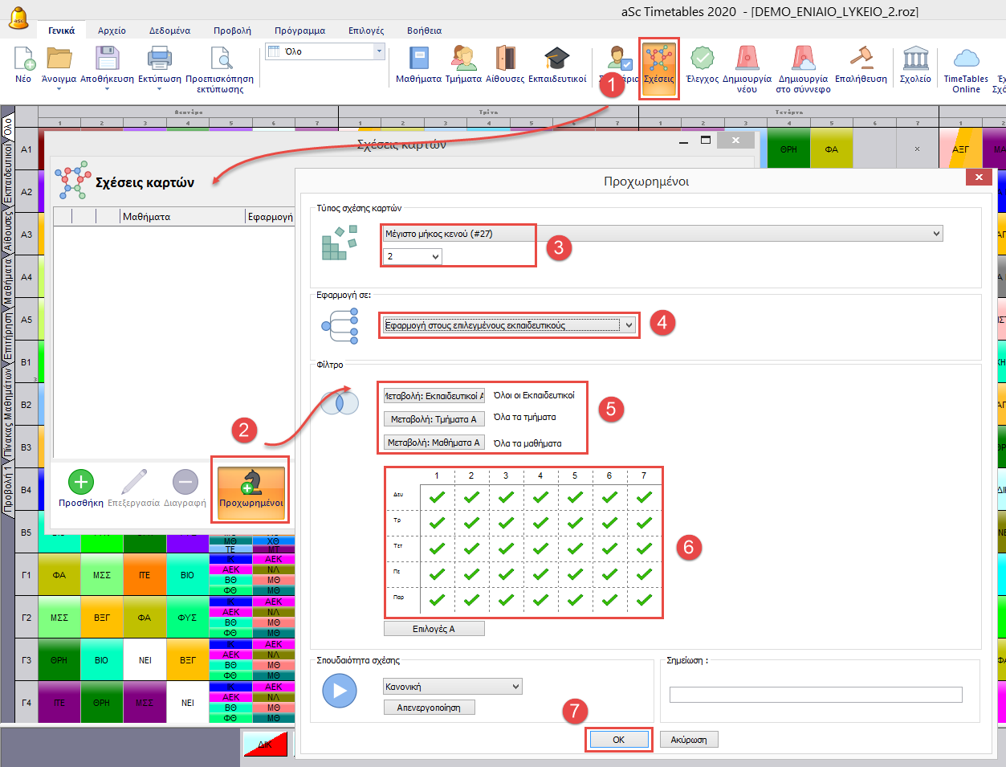This screenshot has height=767, width=1006.
Task: Open the Προβολή ribbon tab
Action: (x=232, y=31)
